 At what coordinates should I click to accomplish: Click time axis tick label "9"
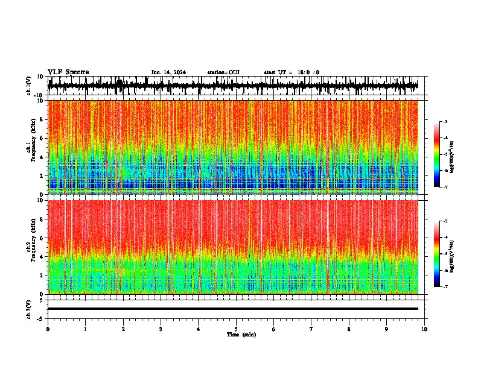click(386, 329)
